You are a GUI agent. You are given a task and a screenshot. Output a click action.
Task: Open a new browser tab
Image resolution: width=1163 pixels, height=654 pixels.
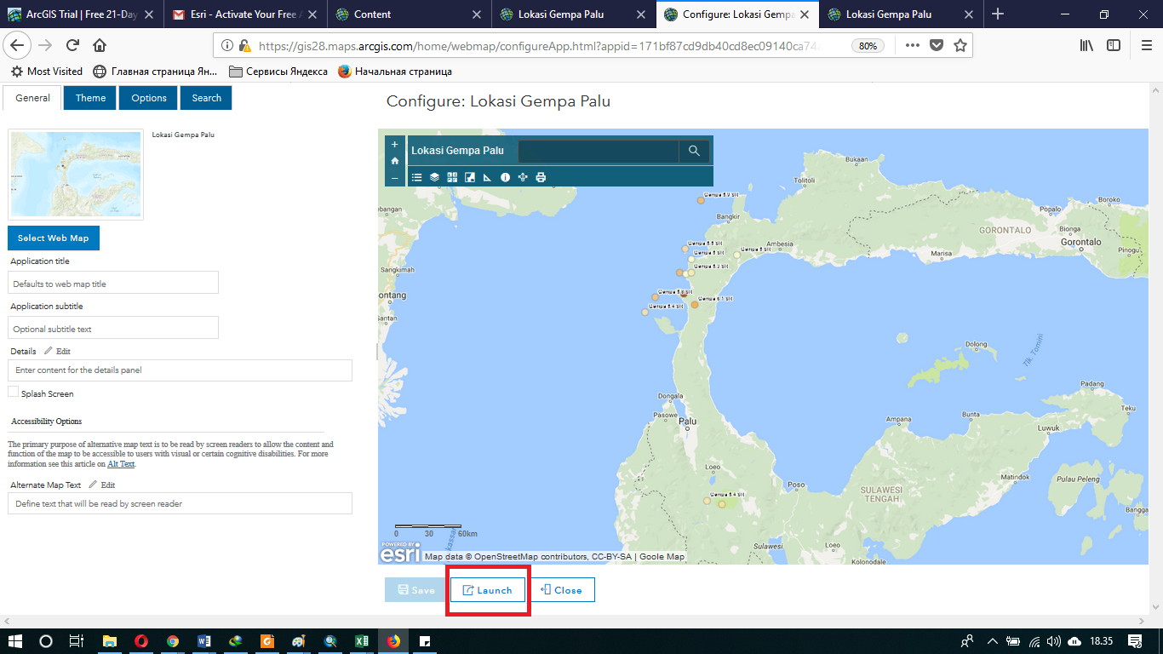(999, 14)
